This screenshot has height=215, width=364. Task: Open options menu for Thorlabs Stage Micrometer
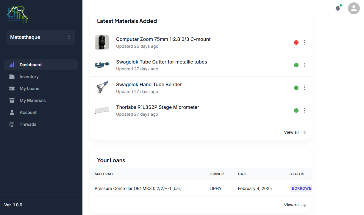point(304,110)
